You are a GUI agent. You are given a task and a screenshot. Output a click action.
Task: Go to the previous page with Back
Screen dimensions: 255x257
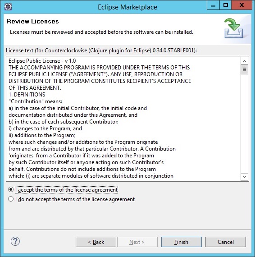pos(96,242)
